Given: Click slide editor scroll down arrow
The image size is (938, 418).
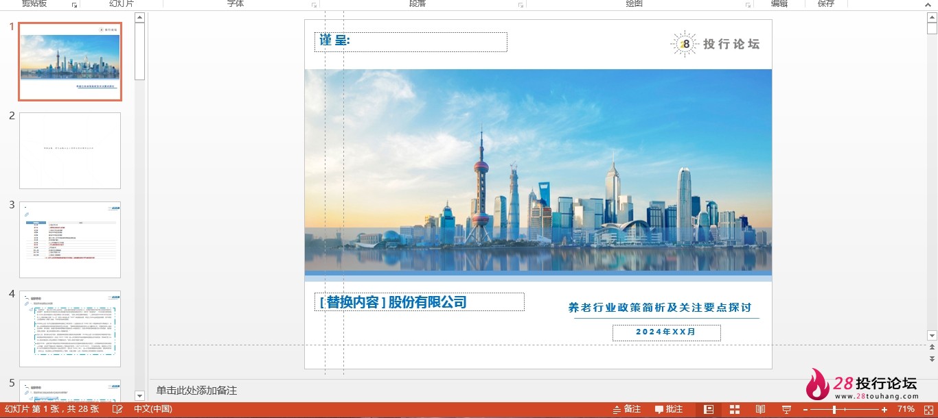Looking at the screenshot, I should [932, 336].
